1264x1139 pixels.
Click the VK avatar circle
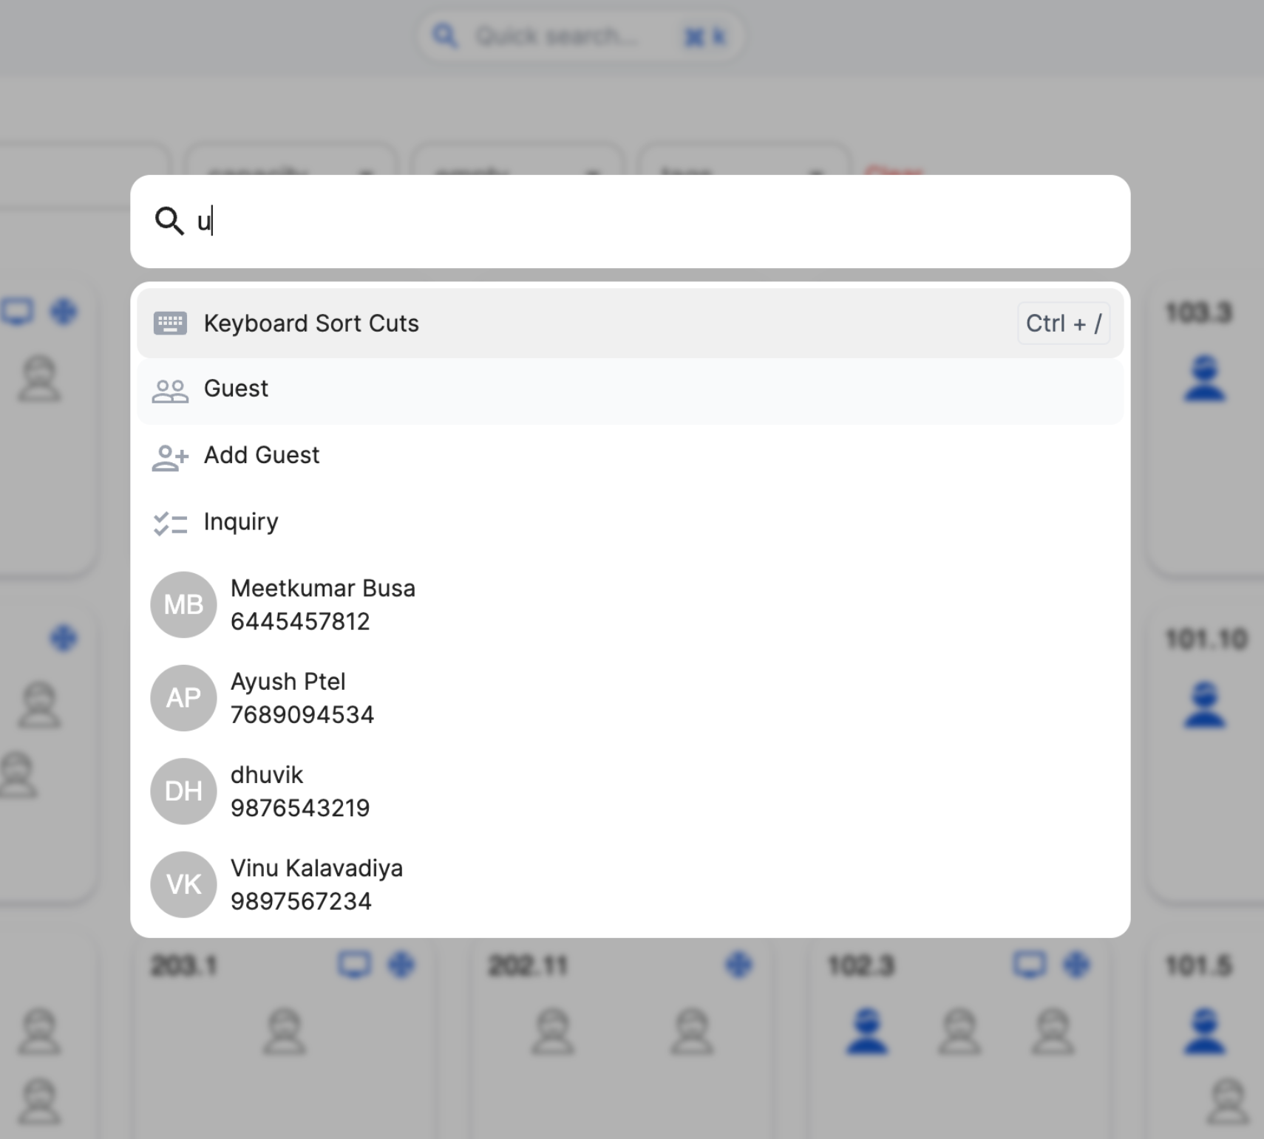[x=183, y=884]
